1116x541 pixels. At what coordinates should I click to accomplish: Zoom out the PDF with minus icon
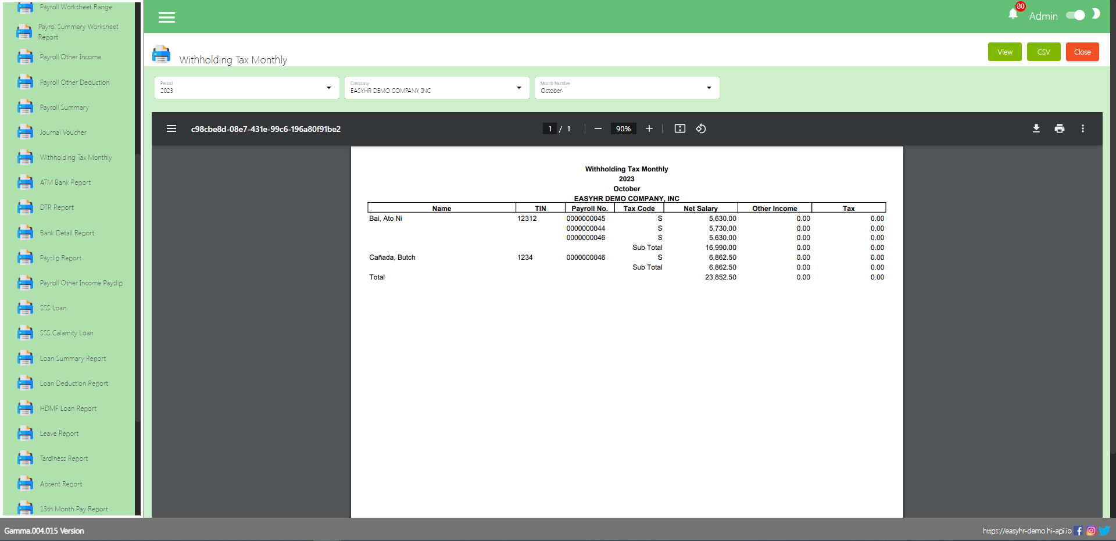pos(598,128)
